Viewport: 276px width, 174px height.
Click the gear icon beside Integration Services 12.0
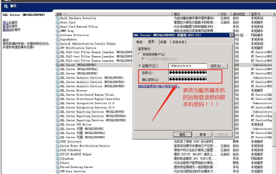coord(58,107)
